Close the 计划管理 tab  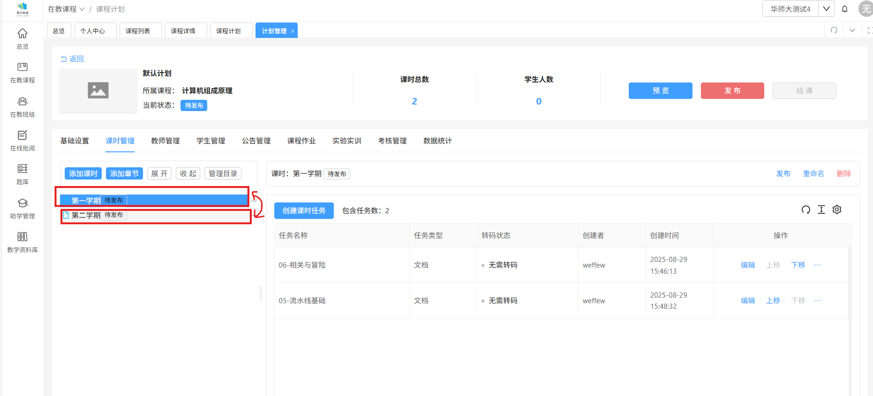pos(293,31)
